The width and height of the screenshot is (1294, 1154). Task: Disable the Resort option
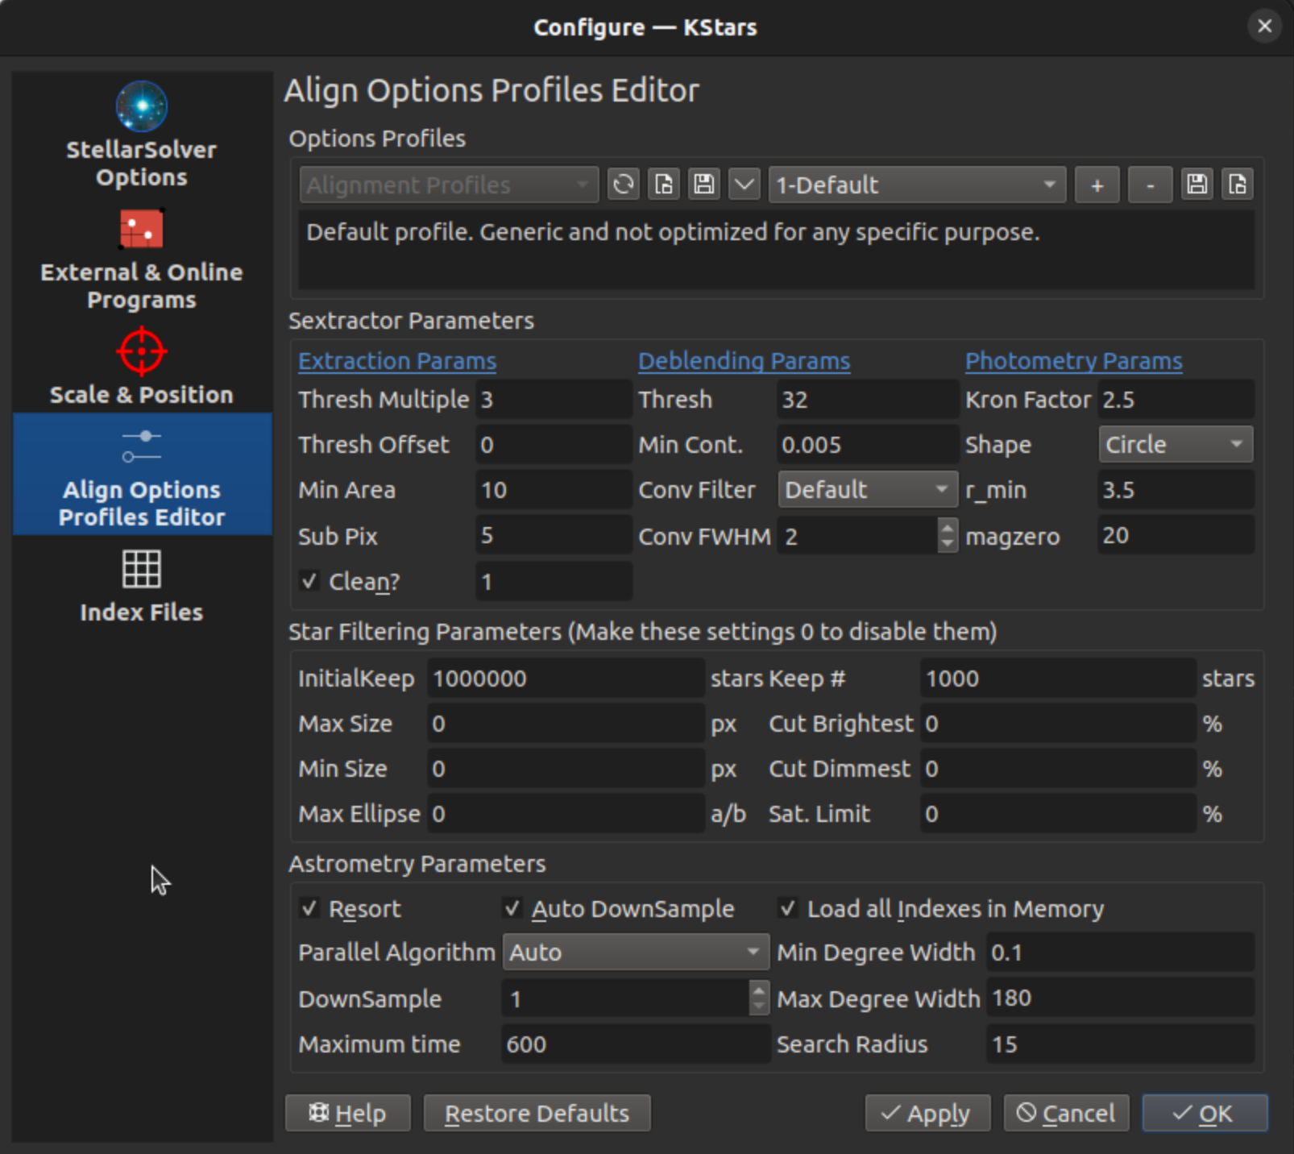(x=308, y=908)
